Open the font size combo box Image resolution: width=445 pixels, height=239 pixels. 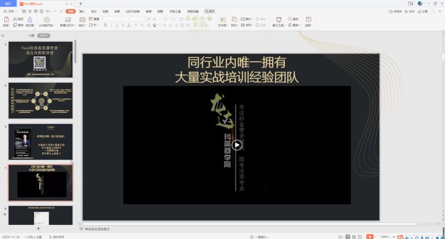[x=138, y=19]
